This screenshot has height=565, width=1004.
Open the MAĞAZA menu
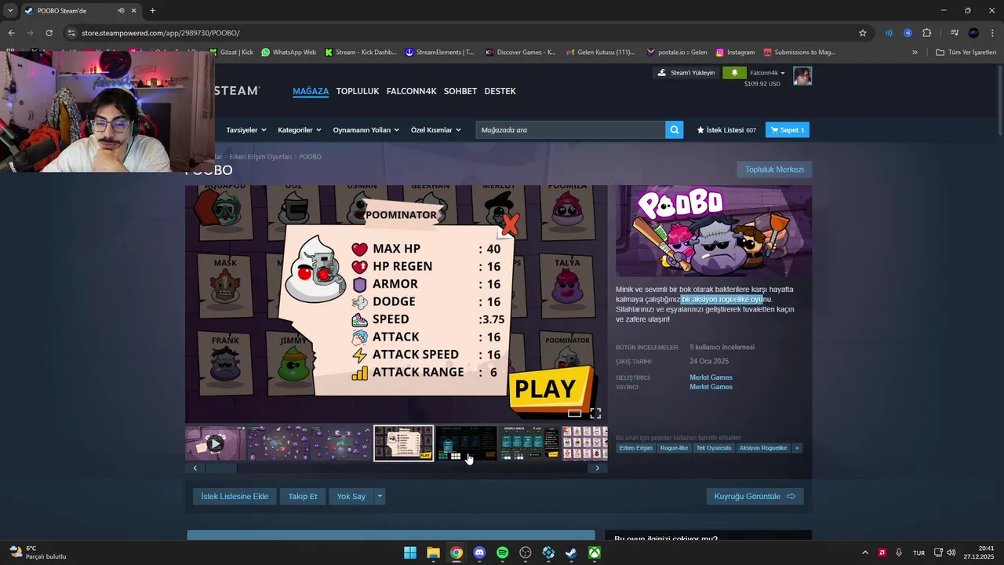pyautogui.click(x=311, y=91)
